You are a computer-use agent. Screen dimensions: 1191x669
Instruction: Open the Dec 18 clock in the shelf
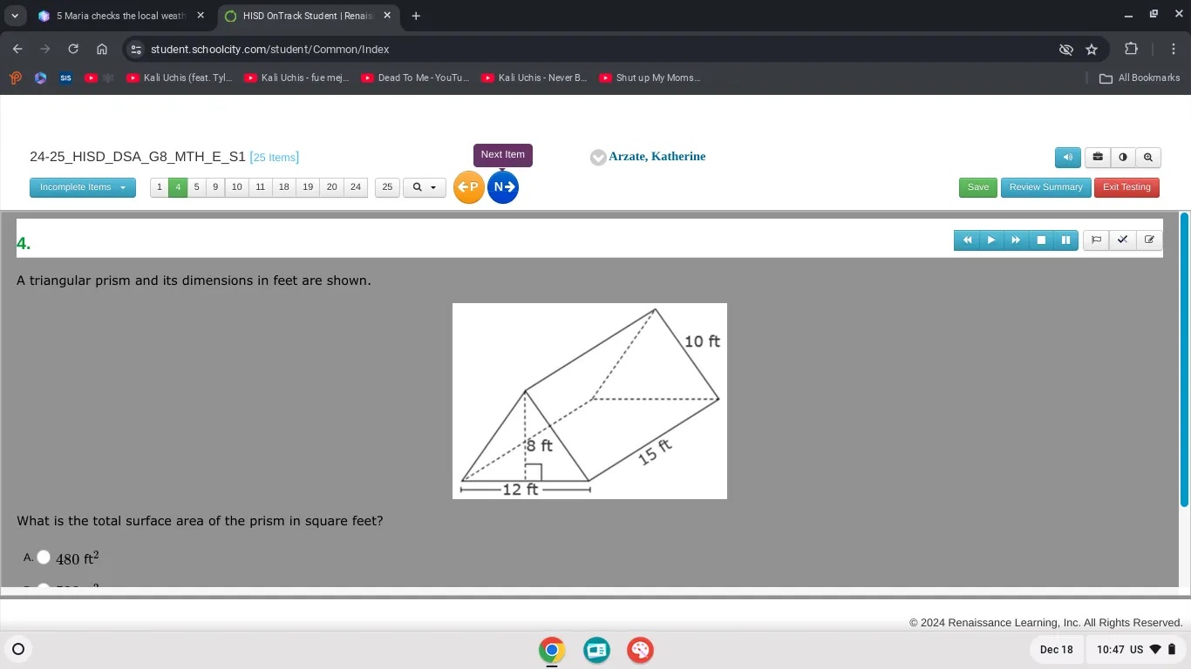1057,650
